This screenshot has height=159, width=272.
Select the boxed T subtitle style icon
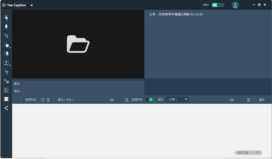pos(6,63)
